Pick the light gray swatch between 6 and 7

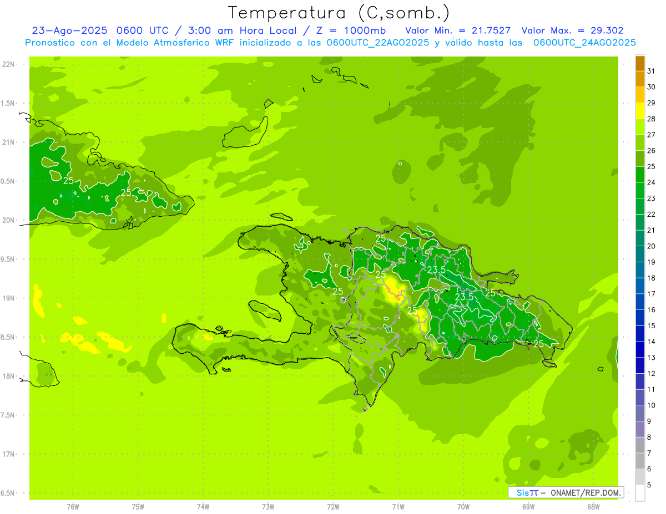point(640,461)
